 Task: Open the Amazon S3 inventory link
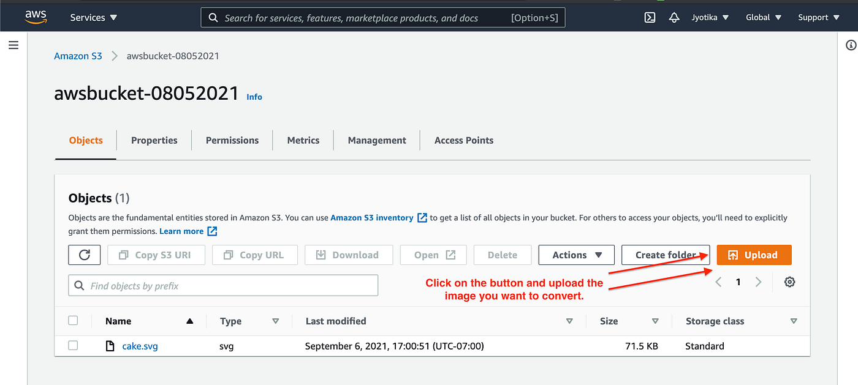tap(373, 217)
